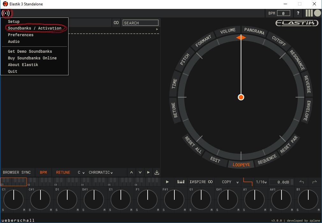322x223 pixels.
Task: Open the COPY dropdown
Action: pos(230,182)
